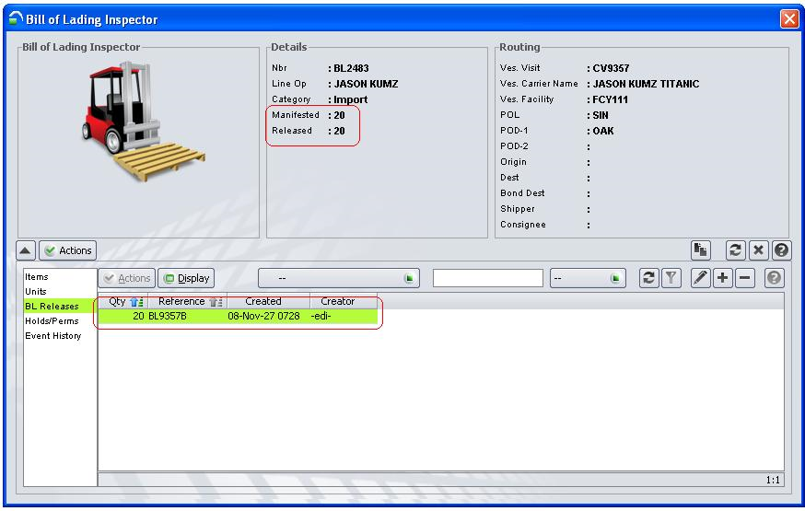Click the CV9357 vessel visit value

611,68
